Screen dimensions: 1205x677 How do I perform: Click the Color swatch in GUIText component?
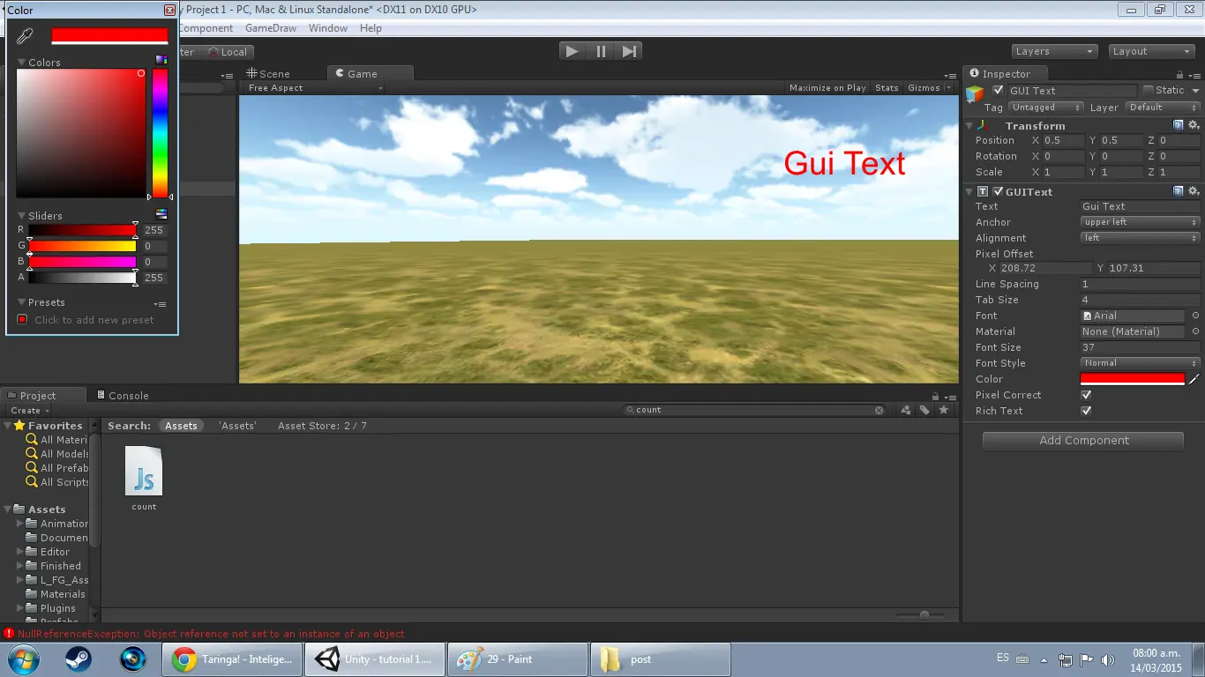coord(1133,379)
